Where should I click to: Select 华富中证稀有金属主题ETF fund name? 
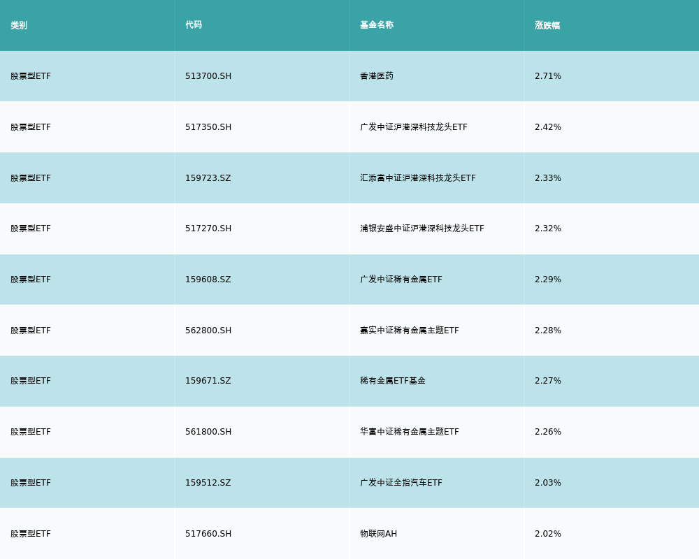point(410,432)
